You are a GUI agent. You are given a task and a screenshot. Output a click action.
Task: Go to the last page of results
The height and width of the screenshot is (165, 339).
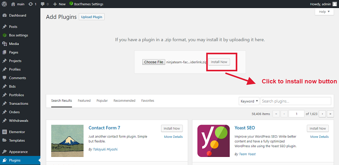pyautogui.click(x=331, y=114)
